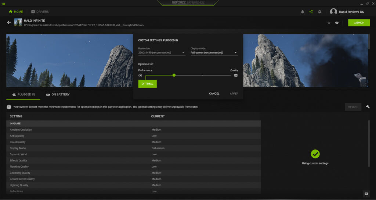
Task: Click the green Launch button
Action: point(359,23)
